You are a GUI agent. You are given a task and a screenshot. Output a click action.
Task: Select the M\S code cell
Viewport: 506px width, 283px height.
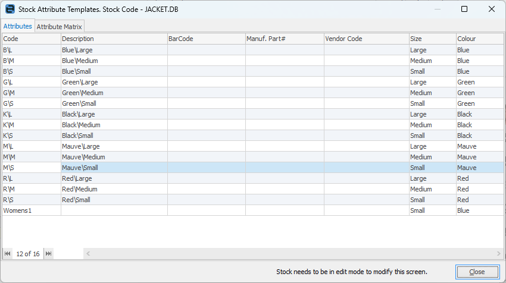(x=32, y=168)
